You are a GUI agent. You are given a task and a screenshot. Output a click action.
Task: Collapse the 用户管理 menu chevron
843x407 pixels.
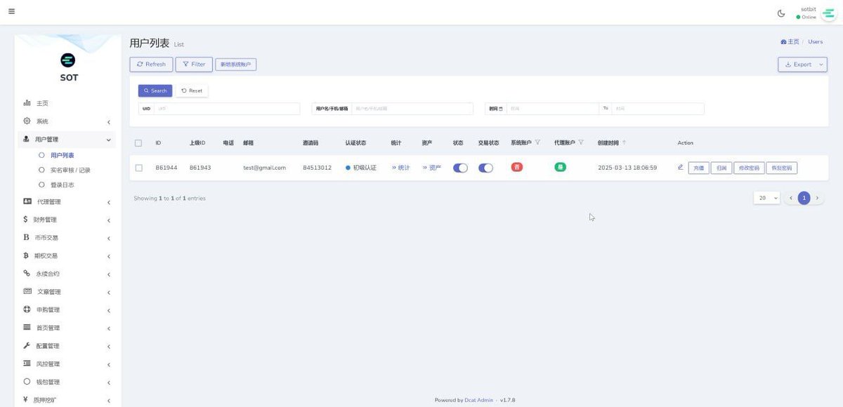tap(109, 140)
